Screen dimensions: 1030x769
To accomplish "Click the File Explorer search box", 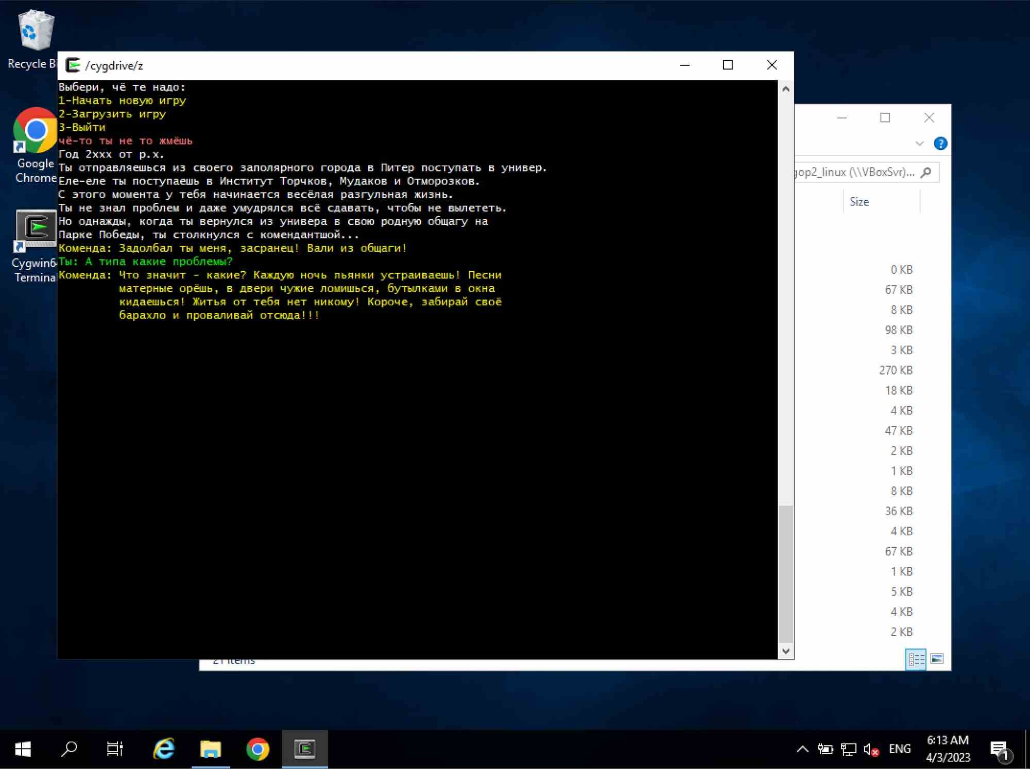I will (866, 172).
